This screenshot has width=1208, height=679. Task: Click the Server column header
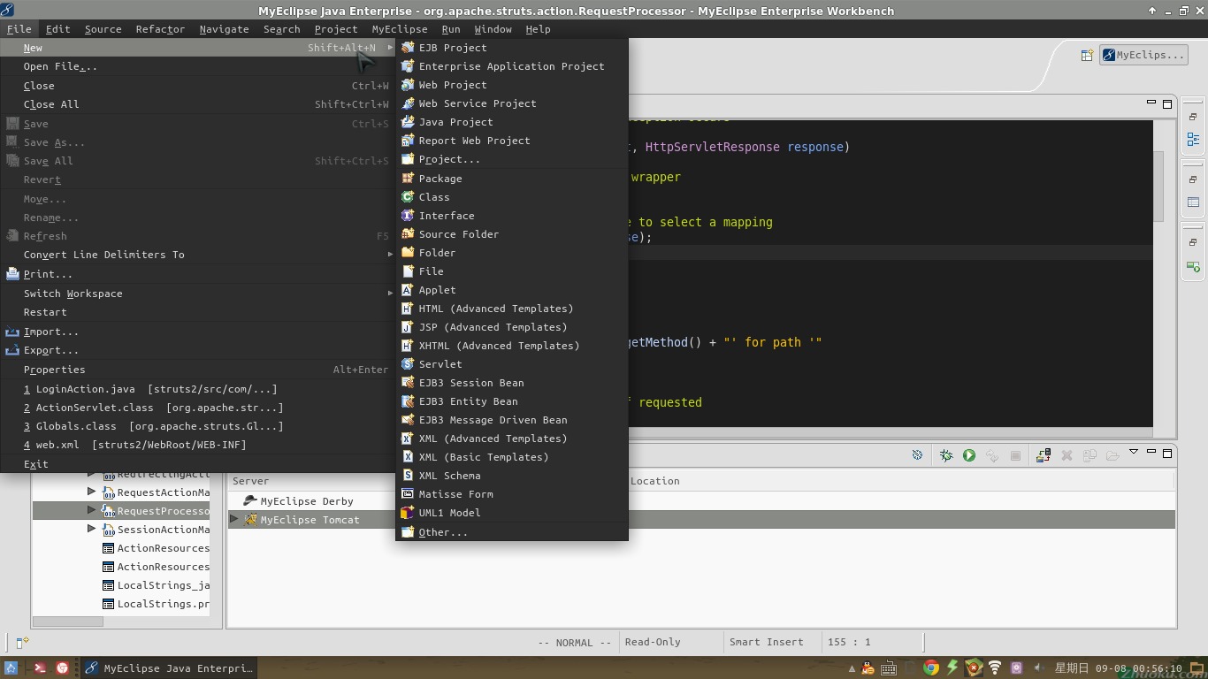[250, 481]
